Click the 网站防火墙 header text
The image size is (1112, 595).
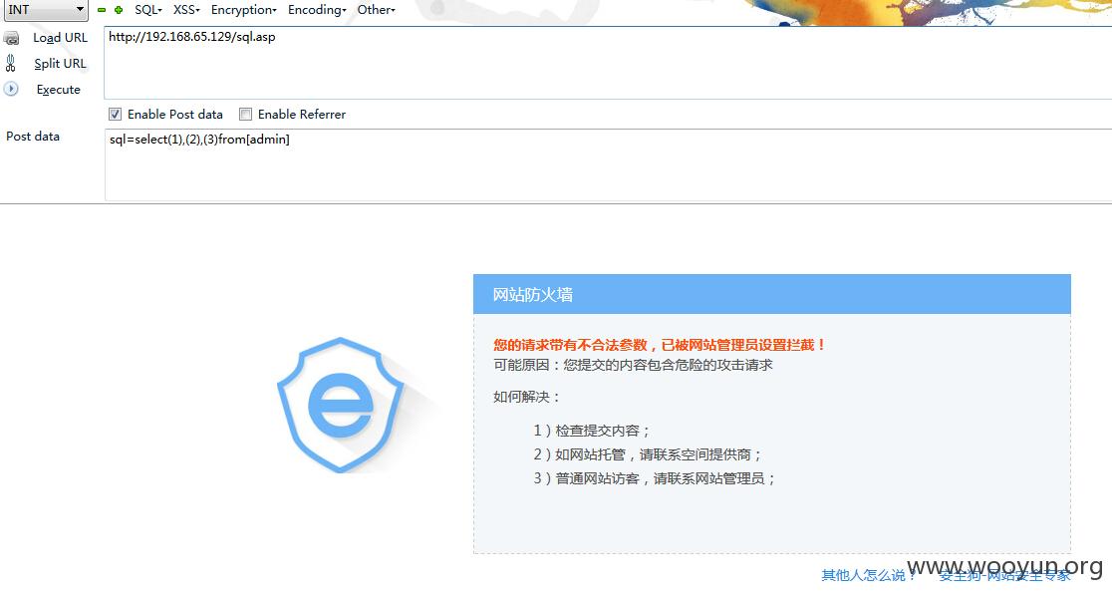click(x=533, y=295)
